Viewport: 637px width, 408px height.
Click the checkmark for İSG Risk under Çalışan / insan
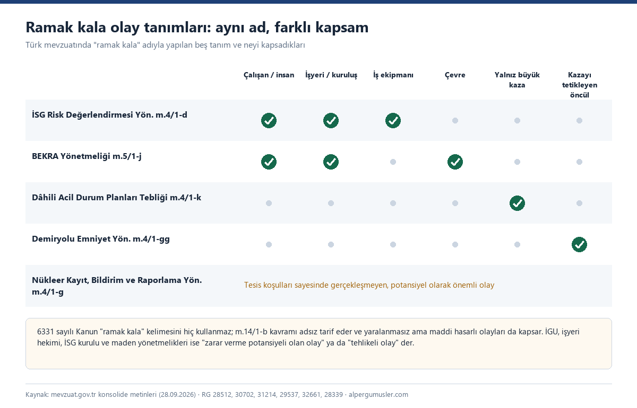tap(269, 121)
